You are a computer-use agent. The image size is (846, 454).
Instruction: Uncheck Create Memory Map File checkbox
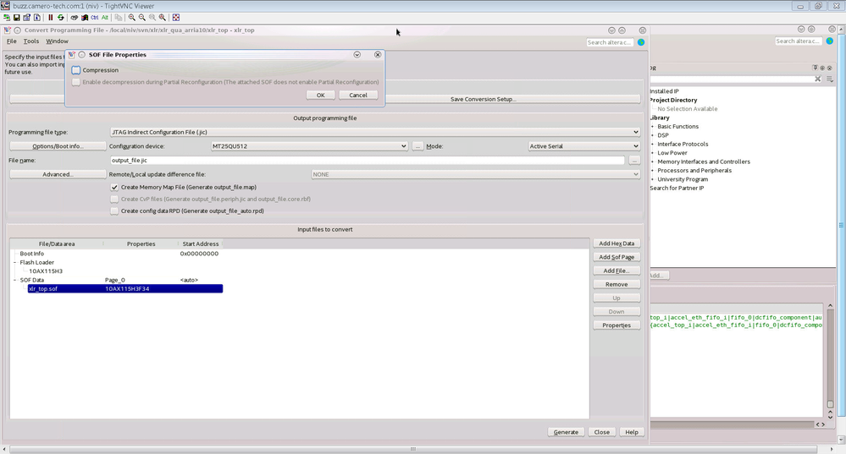[114, 188]
